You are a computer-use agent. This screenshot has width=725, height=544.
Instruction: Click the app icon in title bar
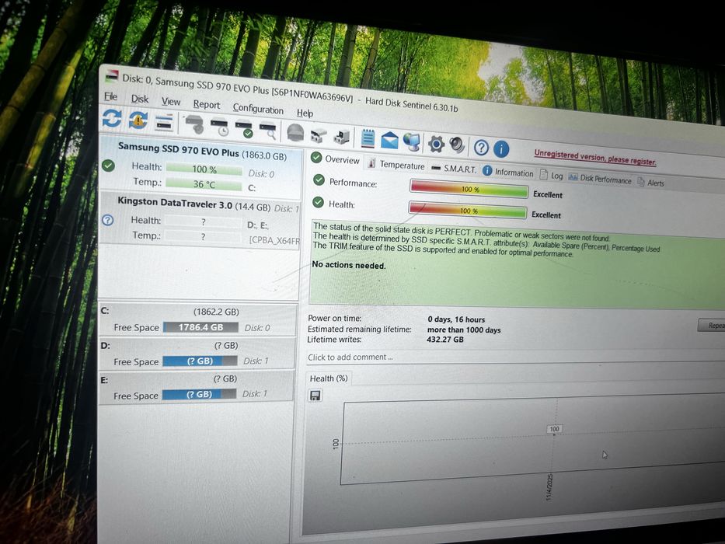(x=111, y=75)
